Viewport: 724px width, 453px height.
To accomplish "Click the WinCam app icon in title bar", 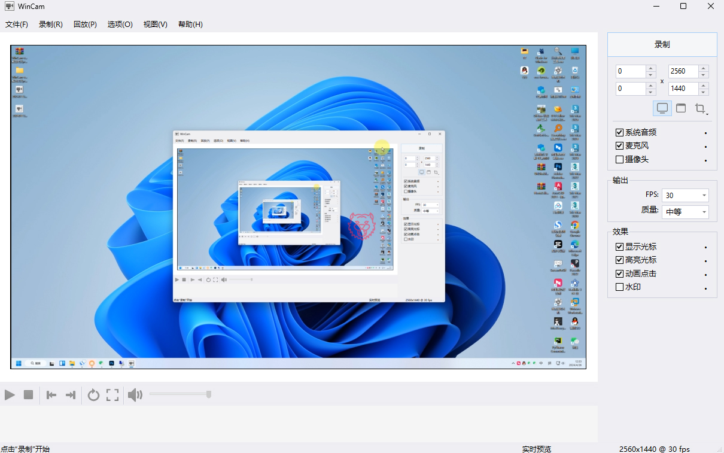I will pos(10,7).
